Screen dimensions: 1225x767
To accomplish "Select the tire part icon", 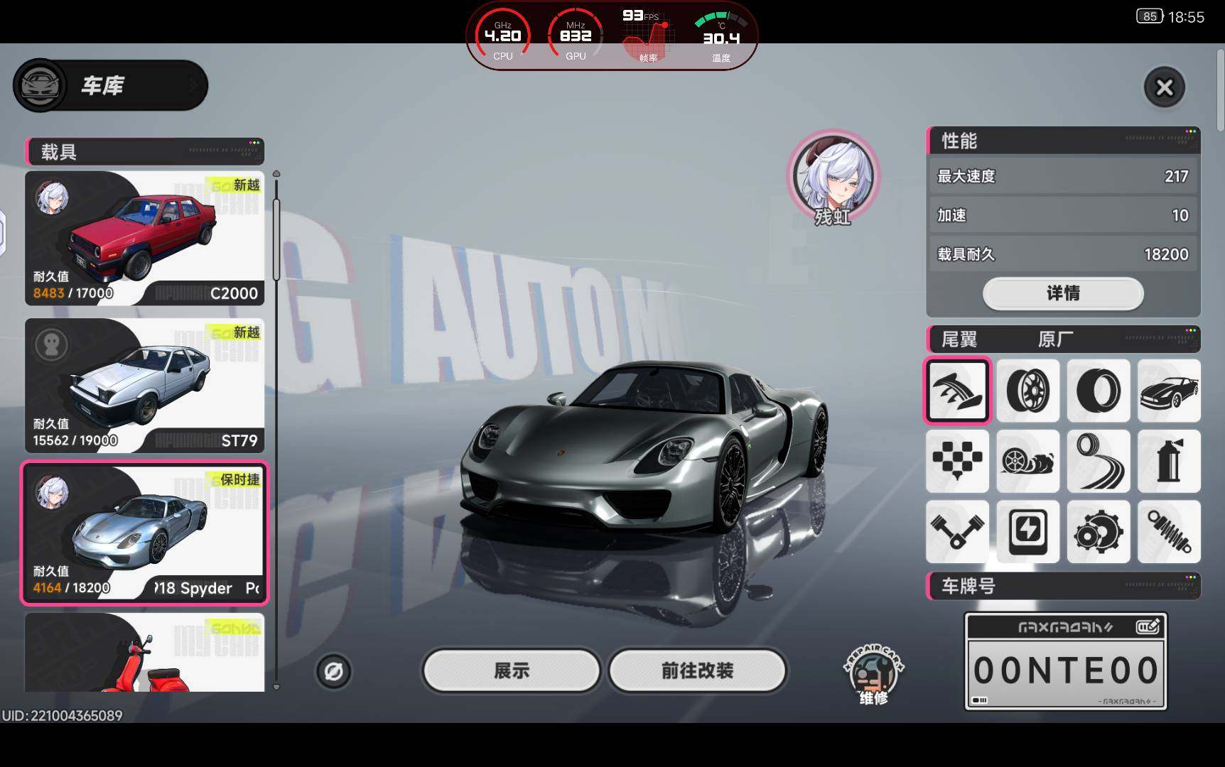I will pos(1098,391).
